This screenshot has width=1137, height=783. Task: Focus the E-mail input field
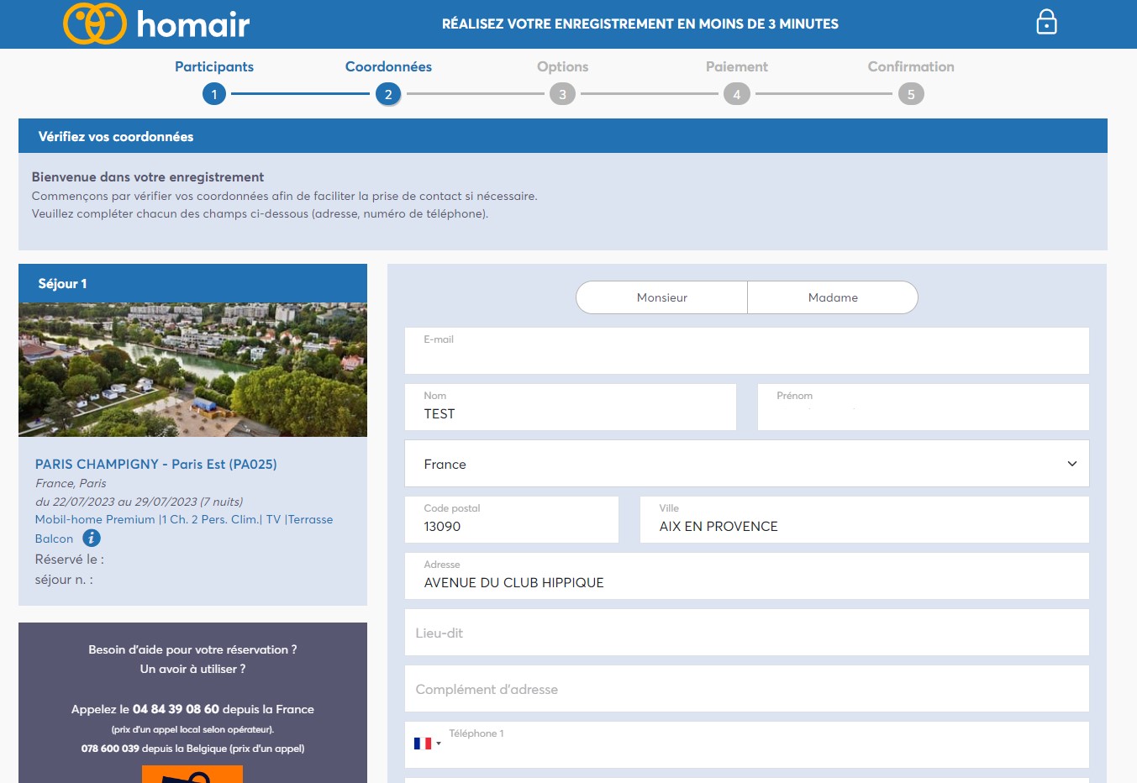(x=747, y=351)
